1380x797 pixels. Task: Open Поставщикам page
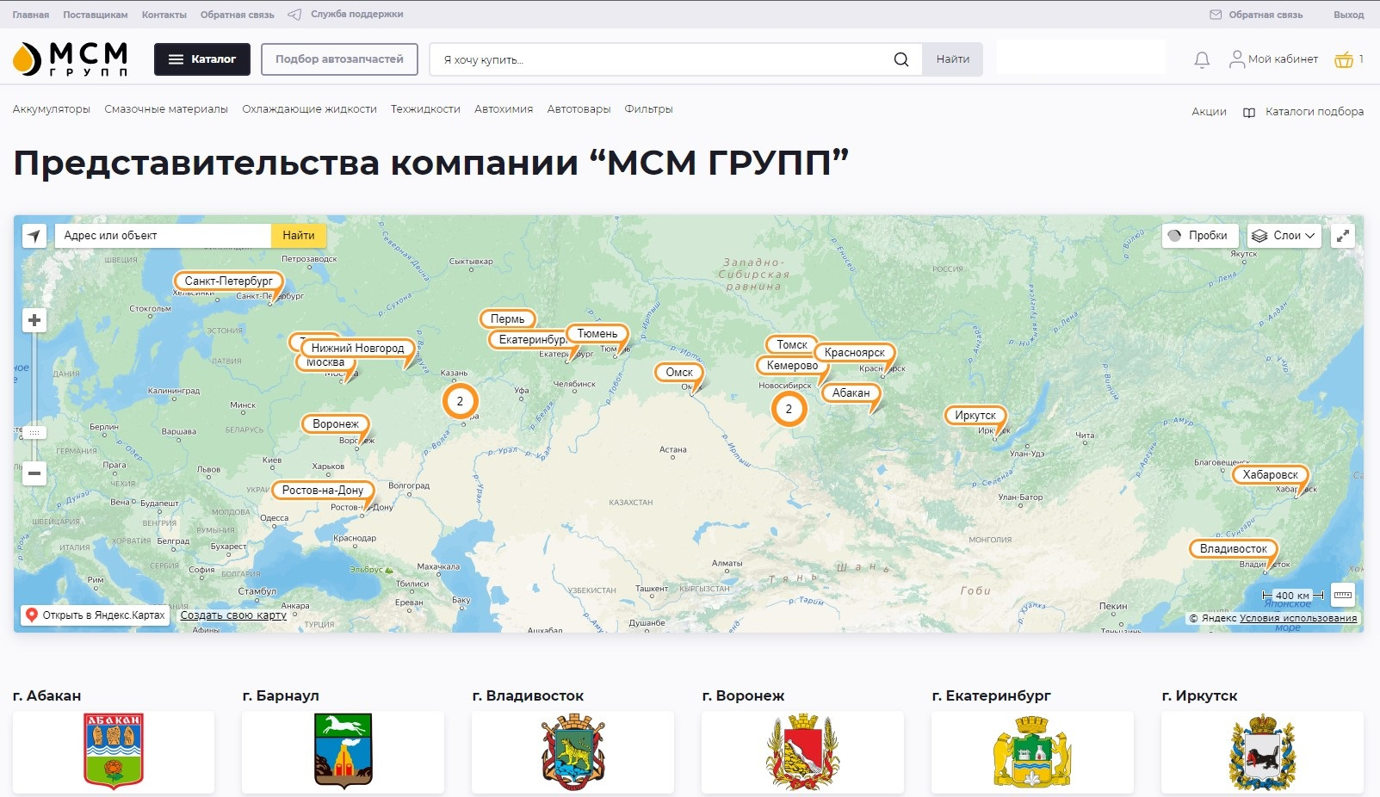tap(96, 15)
